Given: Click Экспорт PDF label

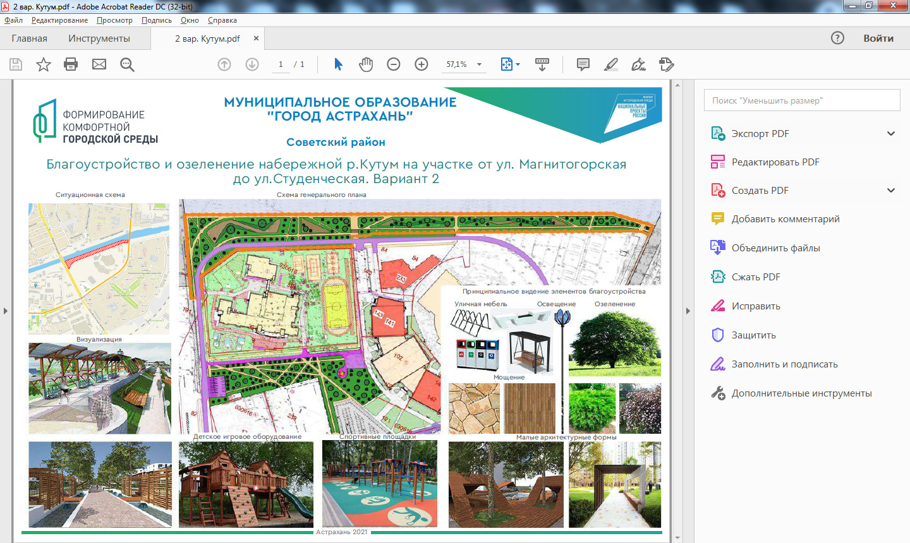Looking at the screenshot, I should tap(760, 133).
